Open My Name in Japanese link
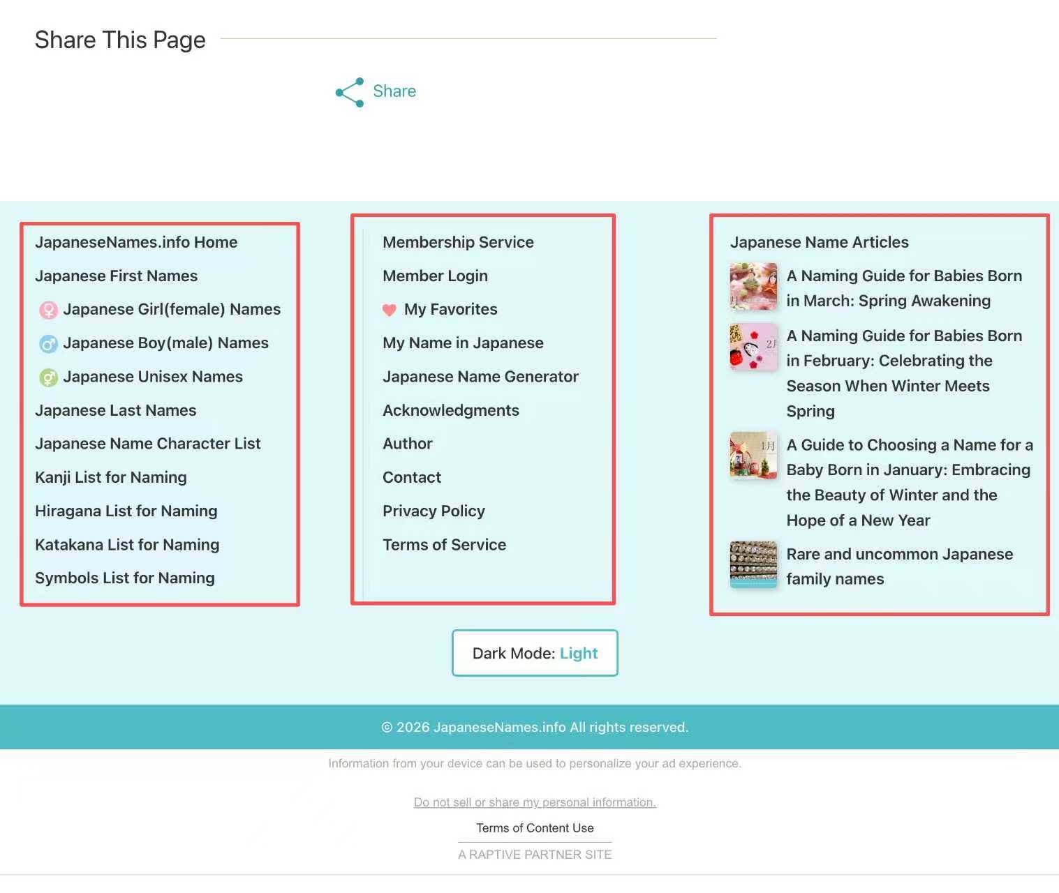Screen dimensions: 1059x893 [463, 343]
